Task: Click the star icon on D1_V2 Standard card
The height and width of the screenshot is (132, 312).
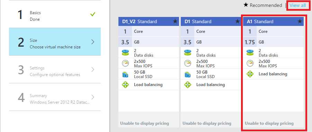Action: (175, 21)
